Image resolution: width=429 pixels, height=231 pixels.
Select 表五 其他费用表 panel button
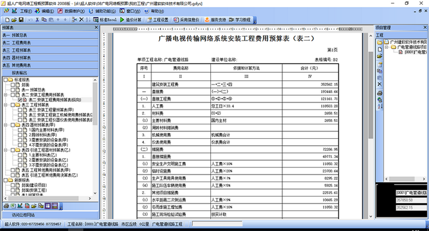[50, 65]
